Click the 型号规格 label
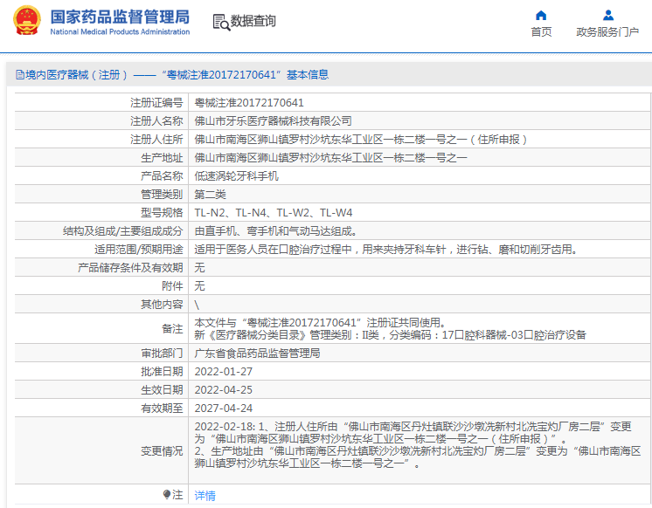The width and height of the screenshot is (652, 508). pos(162,213)
